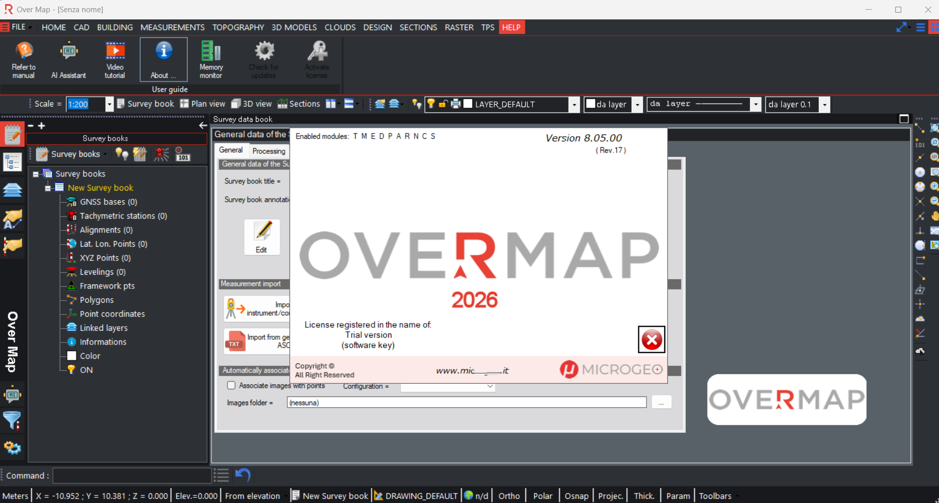Click the white Color swatch in tree

click(72, 356)
